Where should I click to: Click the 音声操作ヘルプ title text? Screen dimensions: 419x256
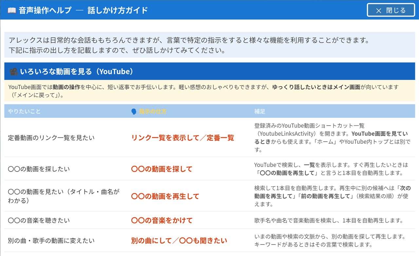tap(45, 10)
